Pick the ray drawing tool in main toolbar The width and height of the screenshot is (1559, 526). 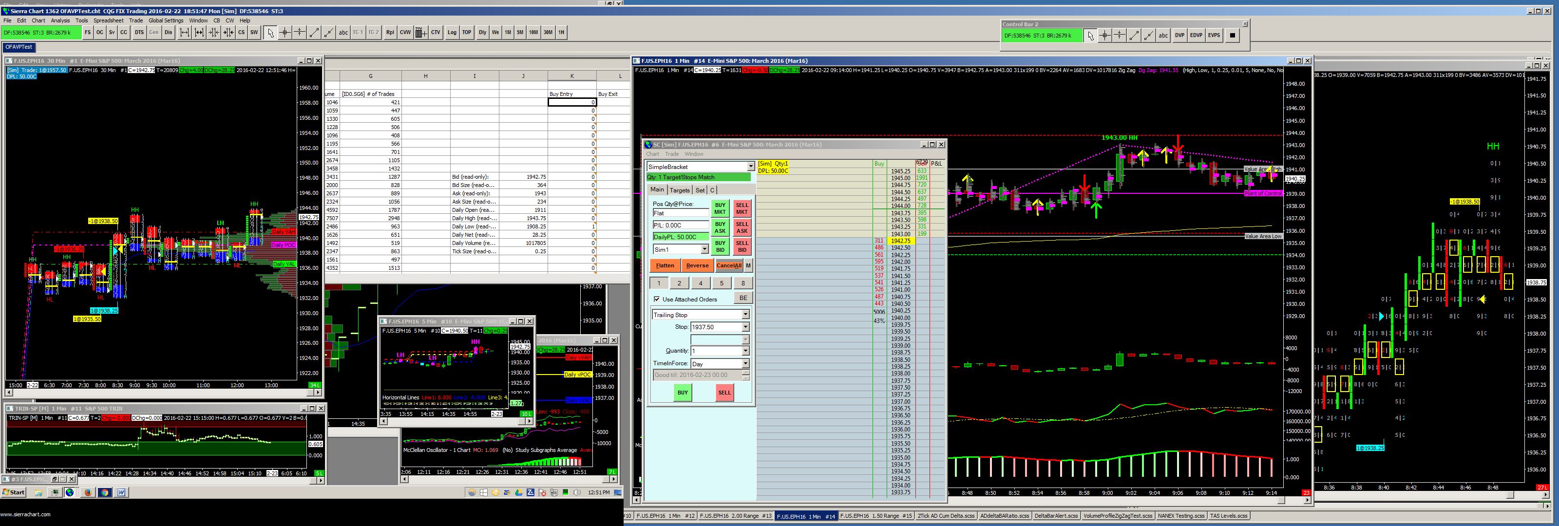pyautogui.click(x=329, y=33)
